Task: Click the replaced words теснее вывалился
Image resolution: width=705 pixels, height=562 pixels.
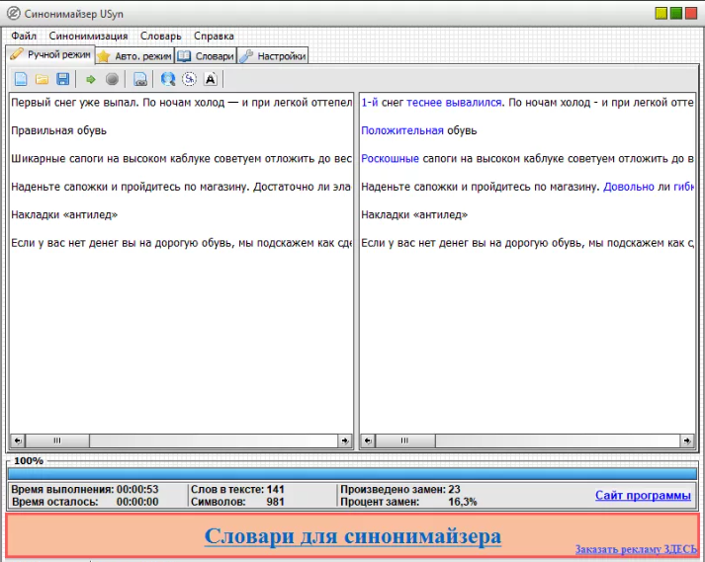Action: (454, 103)
